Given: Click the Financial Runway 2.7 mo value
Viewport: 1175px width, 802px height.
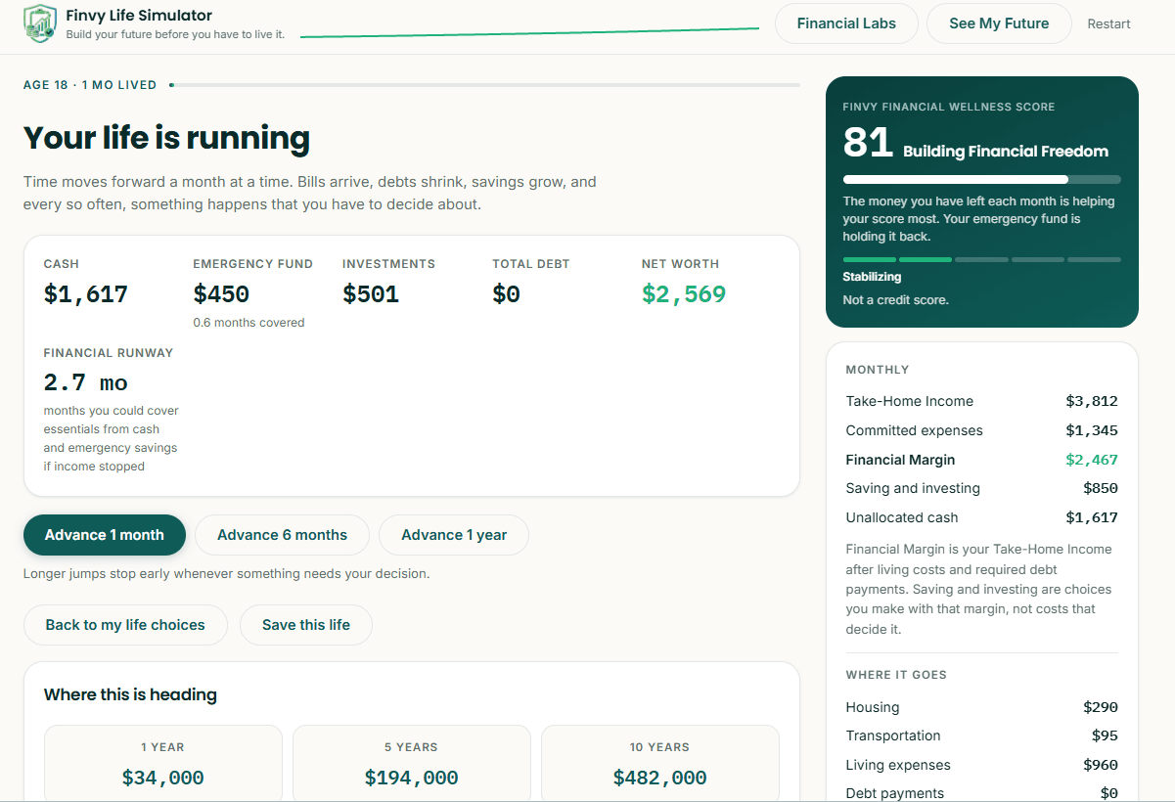Looking at the screenshot, I should coord(86,382).
